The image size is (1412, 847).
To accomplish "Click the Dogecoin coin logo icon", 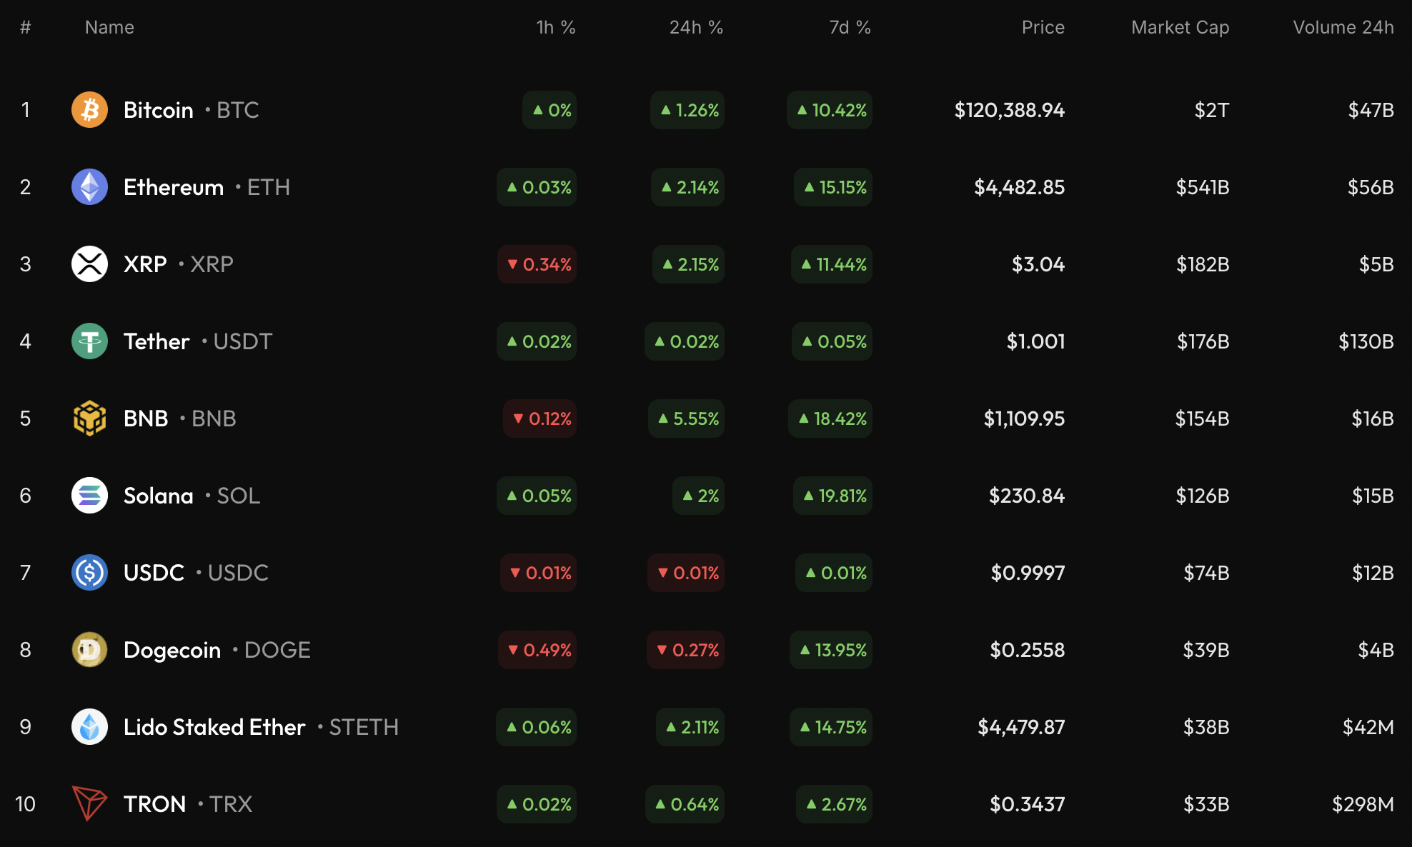I will [x=89, y=650].
